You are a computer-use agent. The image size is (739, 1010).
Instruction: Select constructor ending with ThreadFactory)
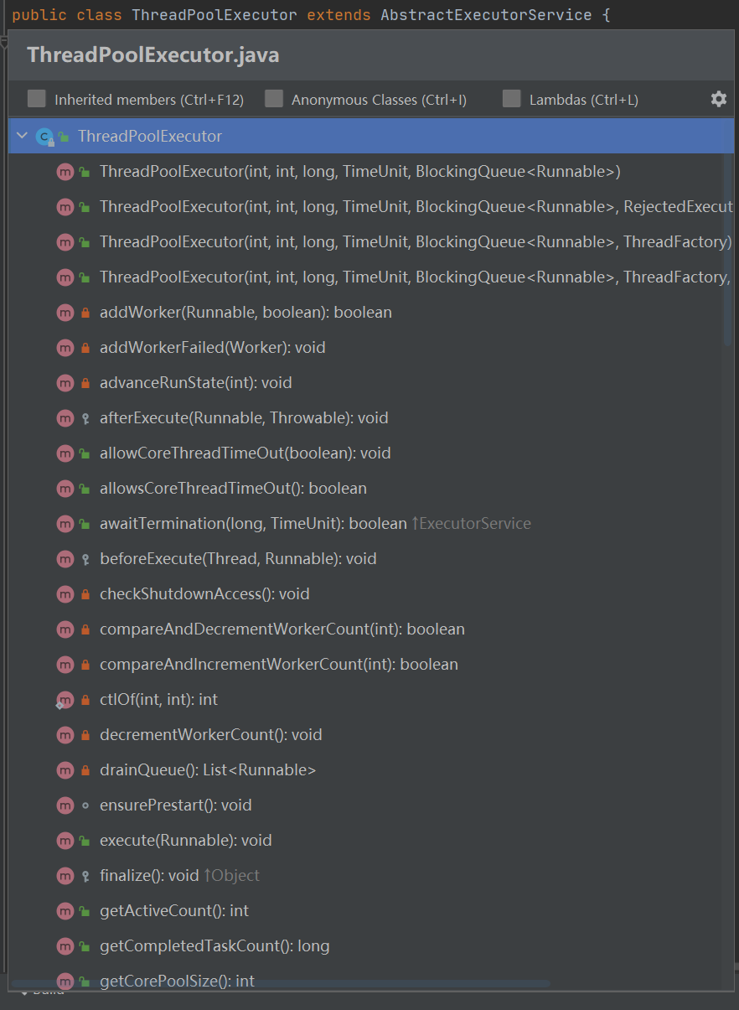tap(416, 241)
